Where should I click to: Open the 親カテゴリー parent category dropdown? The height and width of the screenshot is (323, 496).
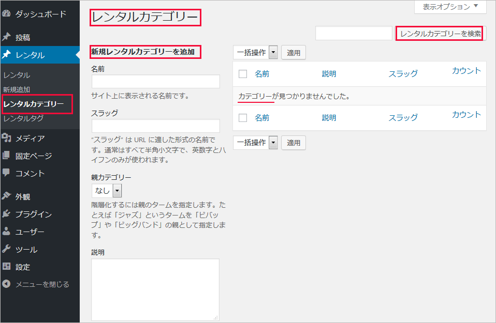coord(106,191)
